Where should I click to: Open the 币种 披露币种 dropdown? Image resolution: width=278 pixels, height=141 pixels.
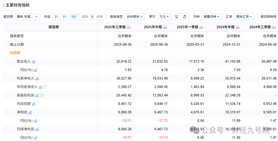tap(211, 17)
